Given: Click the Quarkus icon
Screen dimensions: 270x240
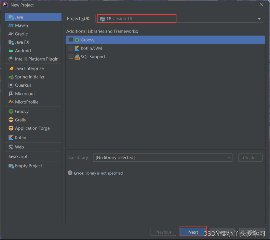Looking at the screenshot, I should 11,85.
